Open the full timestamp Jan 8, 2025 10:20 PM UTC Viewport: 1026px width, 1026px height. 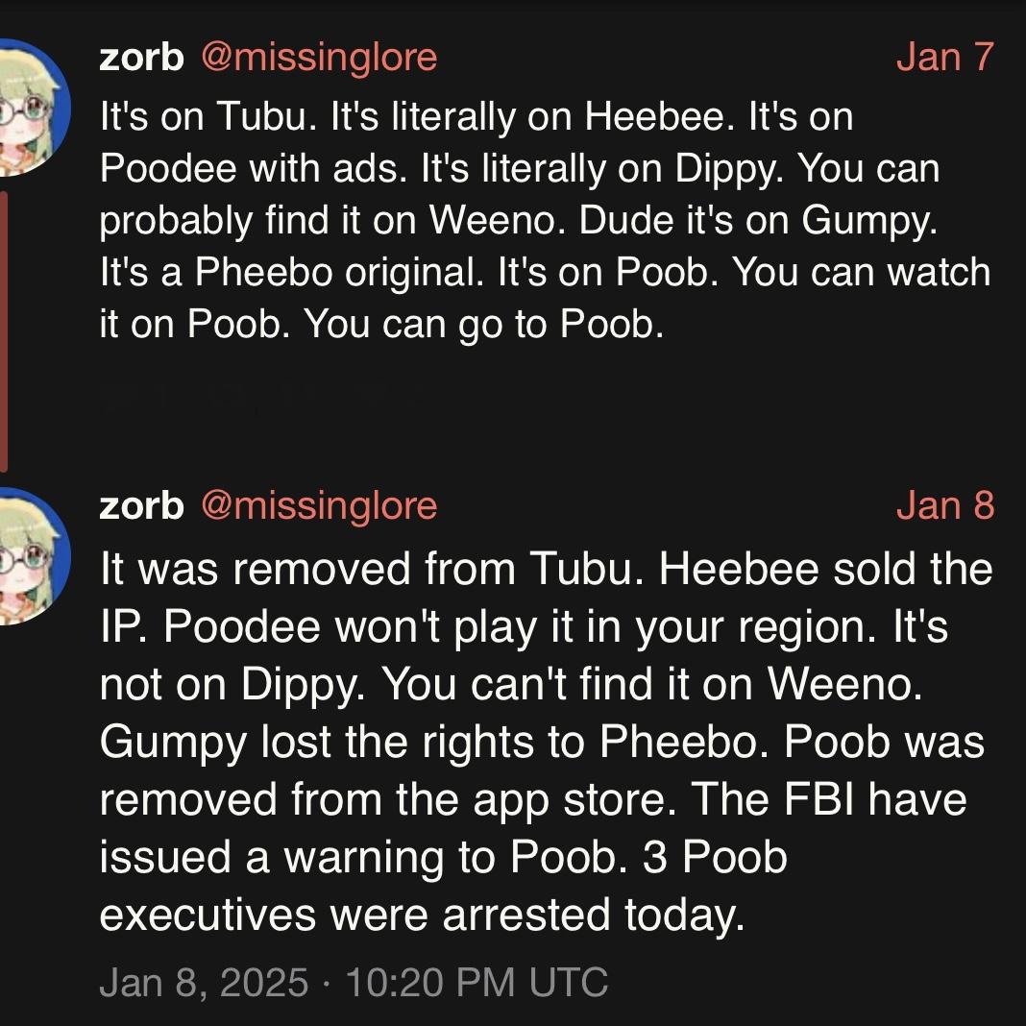click(354, 983)
